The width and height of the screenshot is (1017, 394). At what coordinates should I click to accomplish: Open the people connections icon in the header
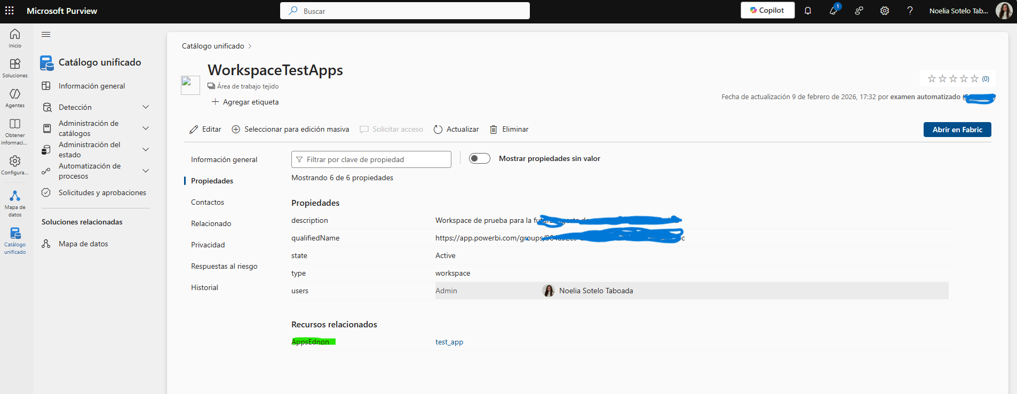[859, 11]
